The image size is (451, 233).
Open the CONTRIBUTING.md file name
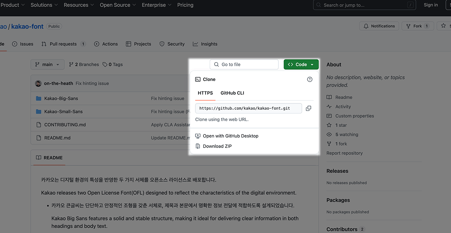point(65,125)
